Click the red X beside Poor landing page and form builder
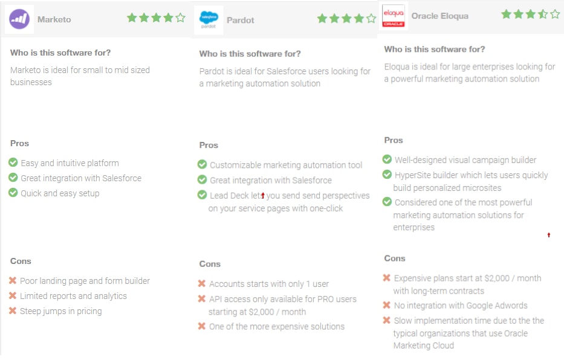 (x=13, y=280)
